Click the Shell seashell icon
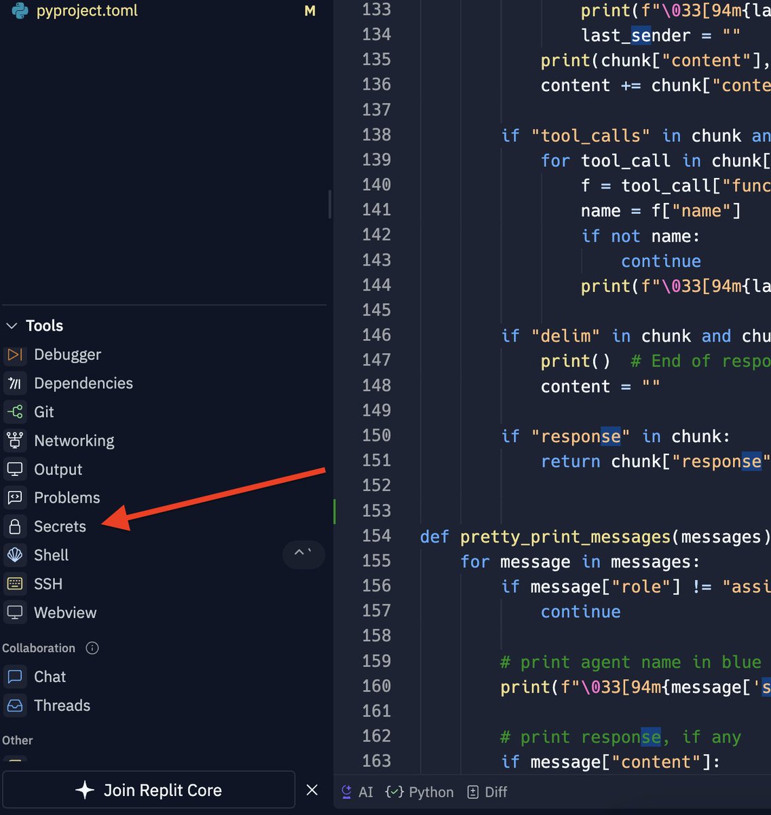The image size is (771, 815). click(x=15, y=555)
